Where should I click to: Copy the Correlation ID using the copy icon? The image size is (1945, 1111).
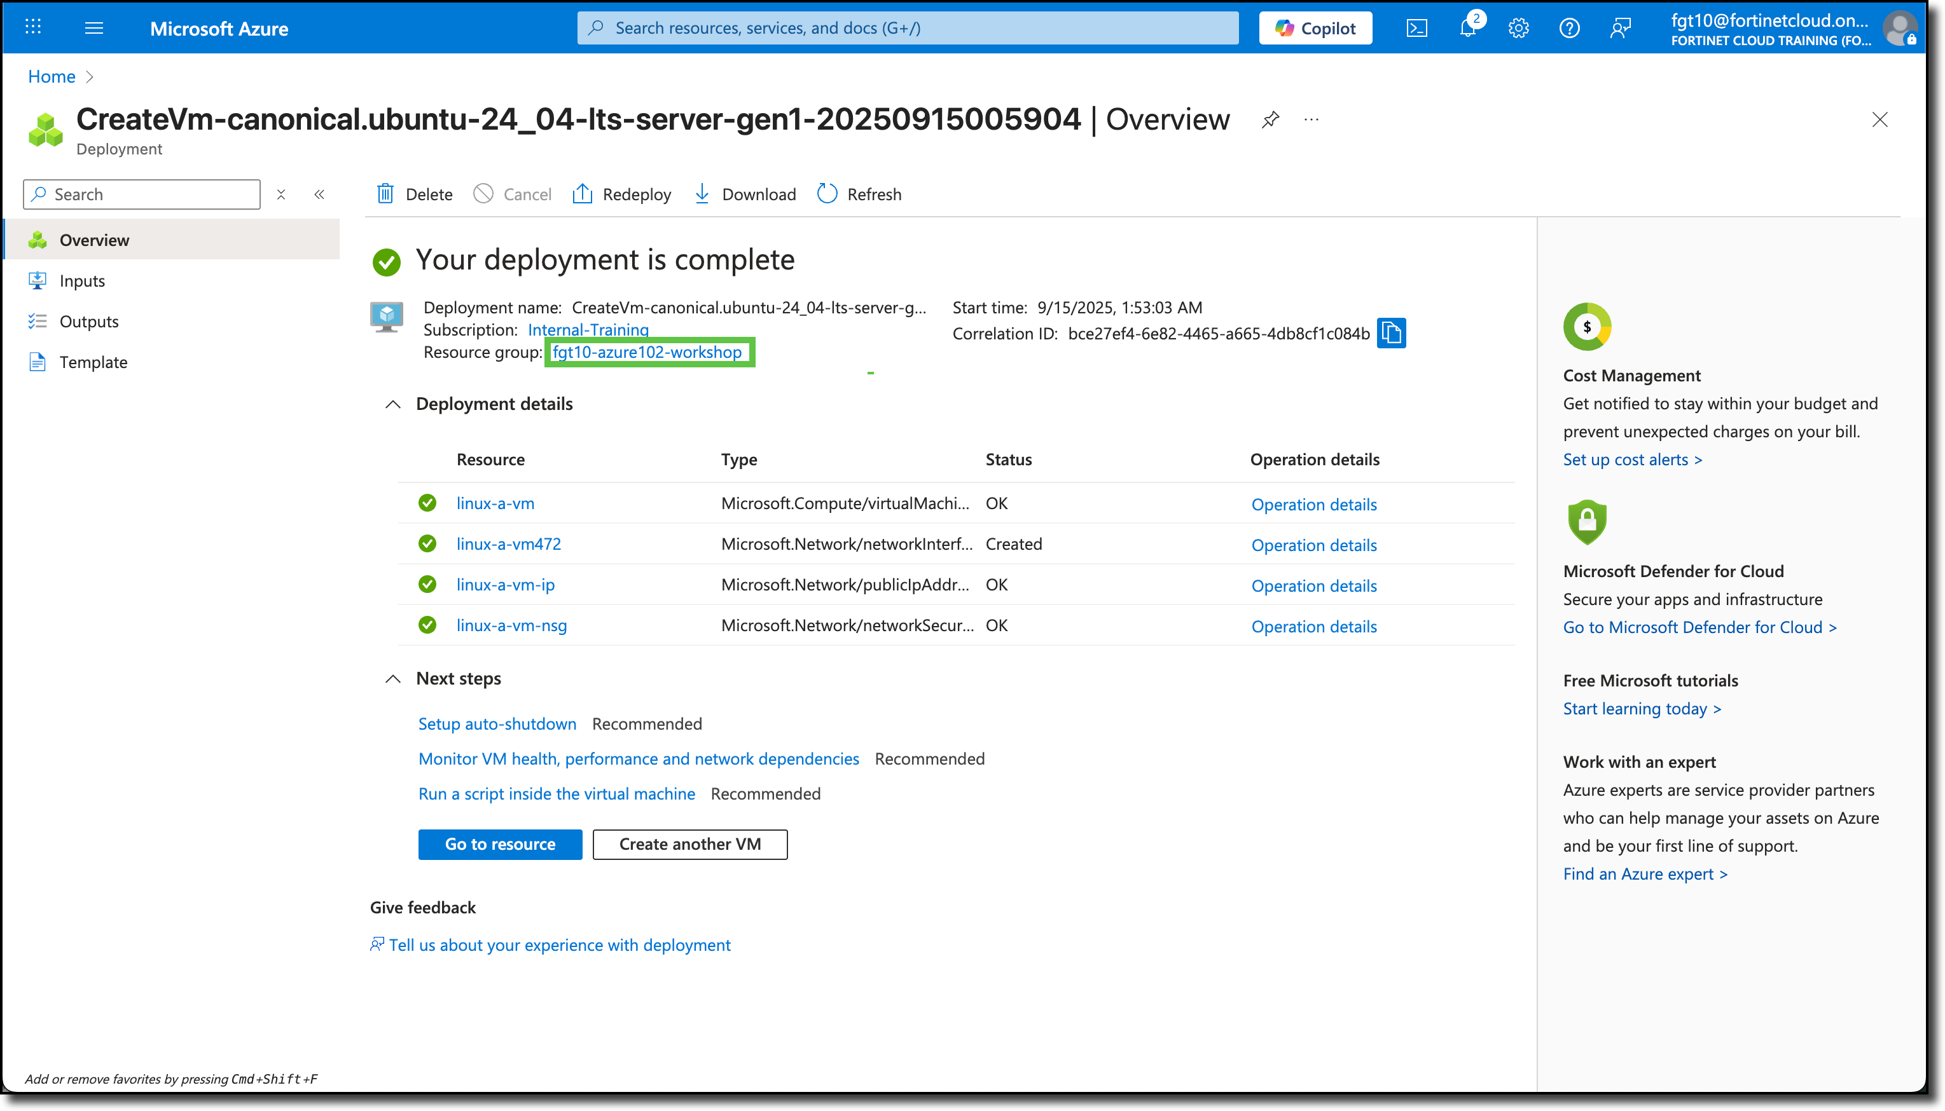1391,334
